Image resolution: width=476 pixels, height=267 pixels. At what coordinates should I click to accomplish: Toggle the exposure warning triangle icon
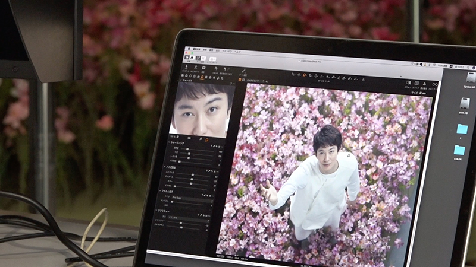coord(424,84)
